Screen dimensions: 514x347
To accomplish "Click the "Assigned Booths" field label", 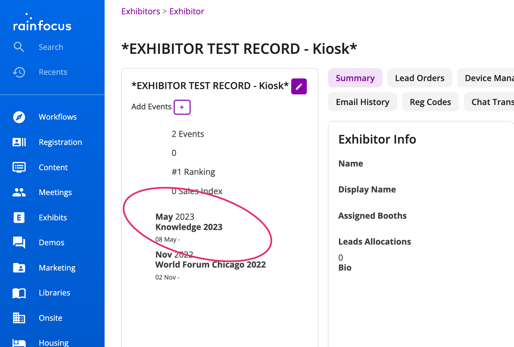I will tap(373, 216).
